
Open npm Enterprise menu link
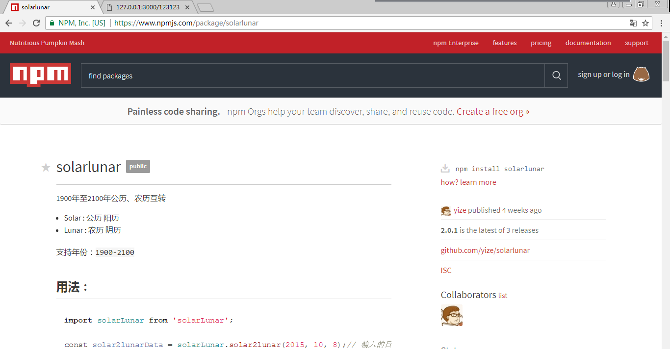point(456,43)
